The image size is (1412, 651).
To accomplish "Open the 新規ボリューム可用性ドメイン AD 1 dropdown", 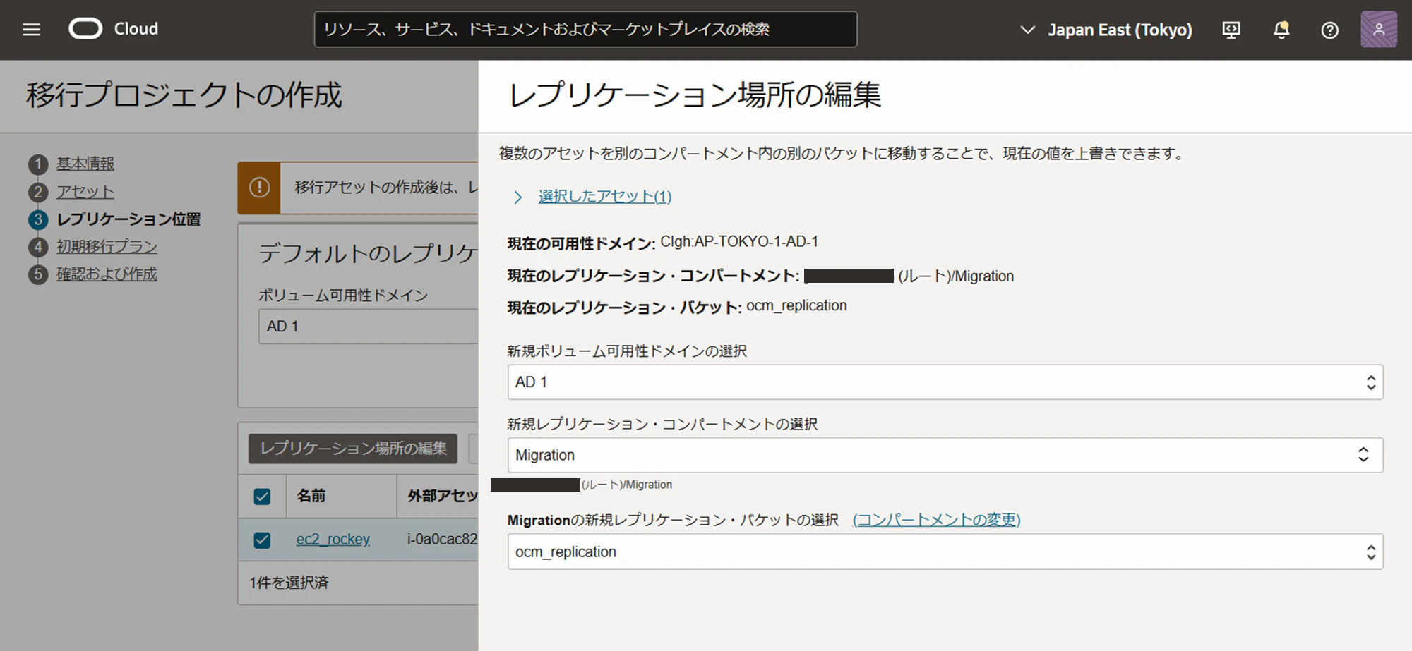I will 945,382.
